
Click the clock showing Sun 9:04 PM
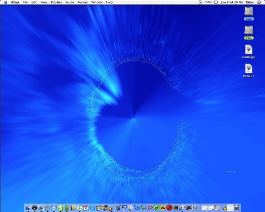click(x=231, y=2)
